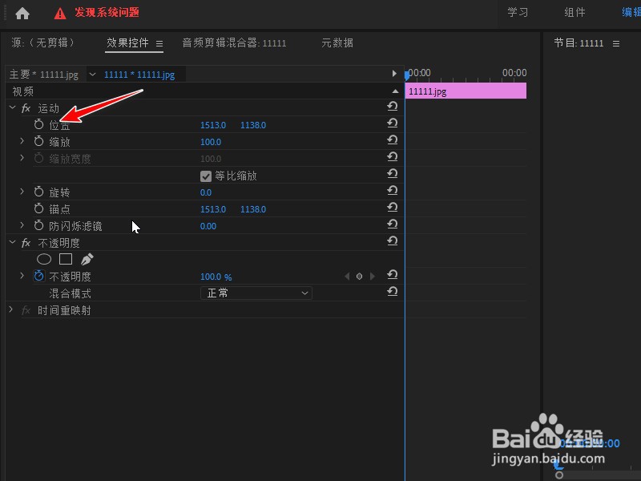641x481 pixels.
Task: Toggle the Opacity fx effect on/off
Action: 26,243
